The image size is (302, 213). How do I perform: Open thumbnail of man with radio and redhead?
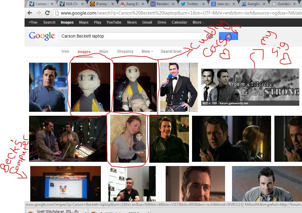click(x=231, y=139)
